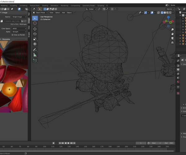The height and width of the screenshot is (155, 186).
Task: Click the Options button in viewport
Action: (x=170, y=9)
